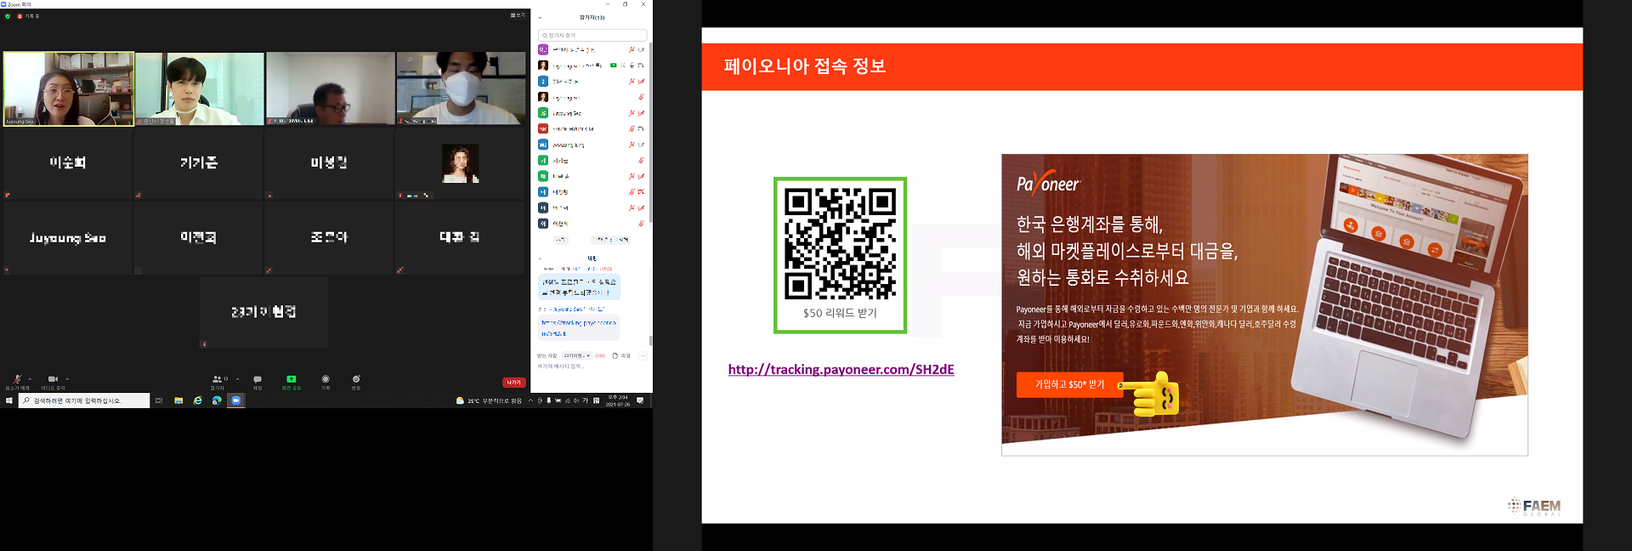Image resolution: width=1632 pixels, height=551 pixels.
Task: Collapse the chat panel chevron
Action: click(x=541, y=258)
